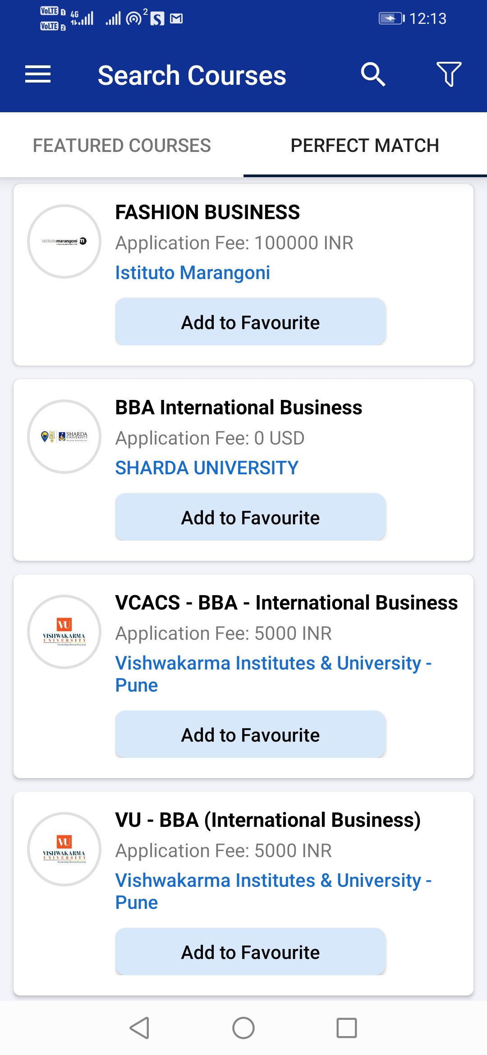
Task: Open the SHARDA UNIVERSITY link
Action: (x=207, y=468)
